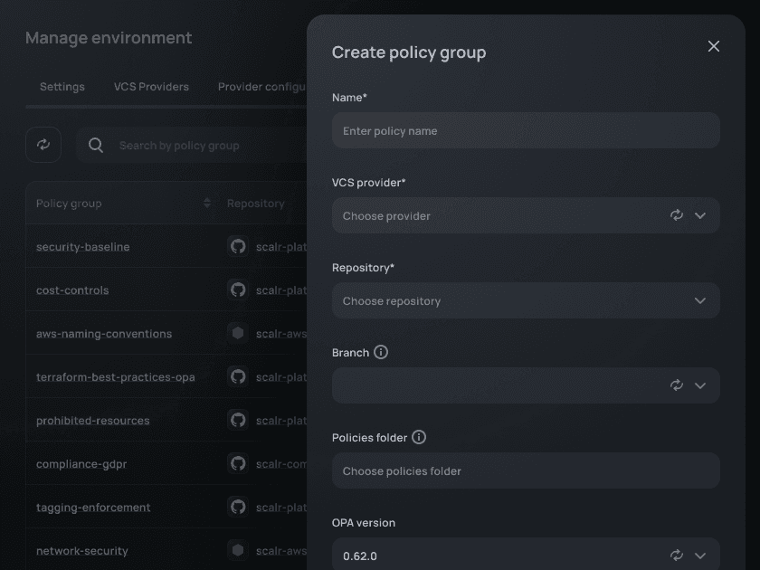This screenshot has width=760, height=570.
Task: Click the search magnifier icon
Action: tap(95, 144)
